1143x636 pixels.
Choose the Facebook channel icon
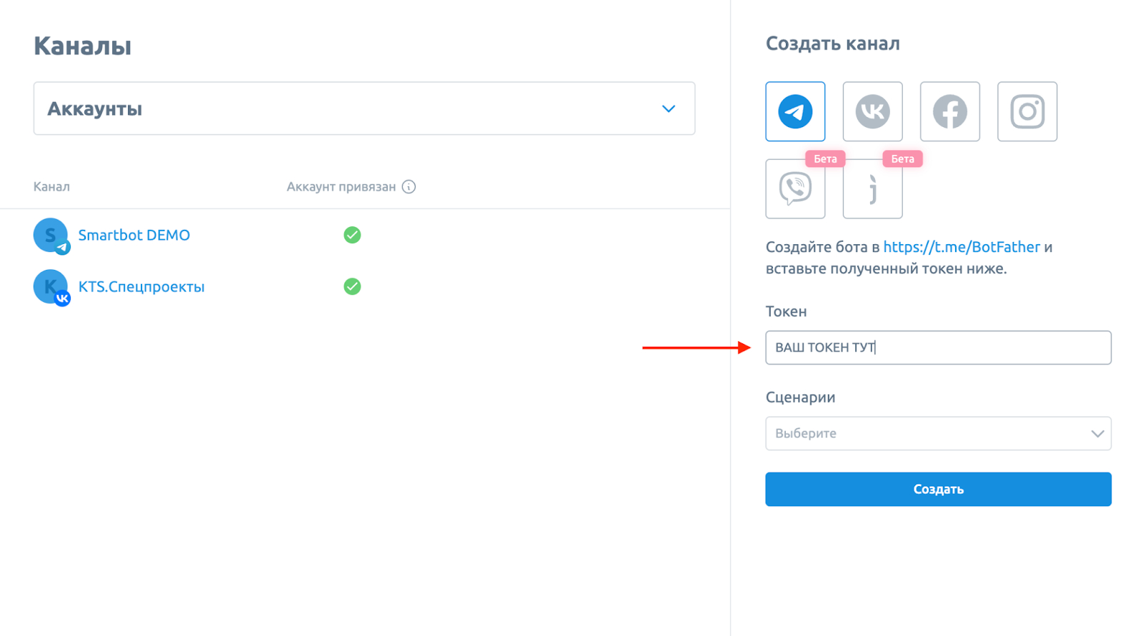pyautogui.click(x=949, y=111)
